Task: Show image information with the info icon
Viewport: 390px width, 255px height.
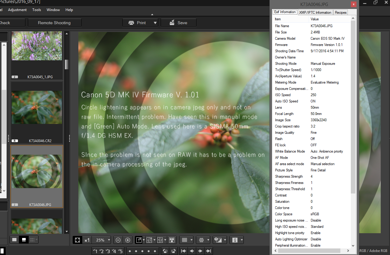Action: (x=235, y=240)
